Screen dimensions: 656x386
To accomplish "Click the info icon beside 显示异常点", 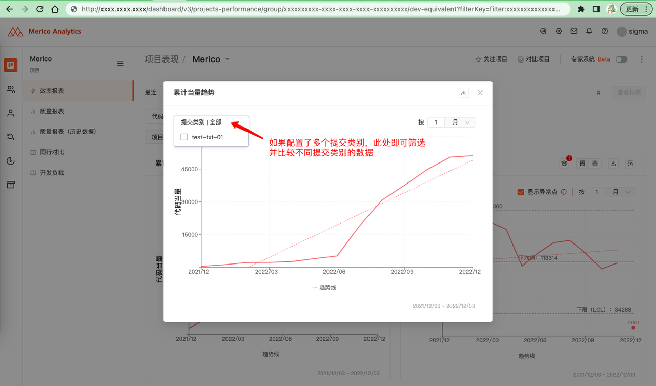I will click(x=564, y=192).
